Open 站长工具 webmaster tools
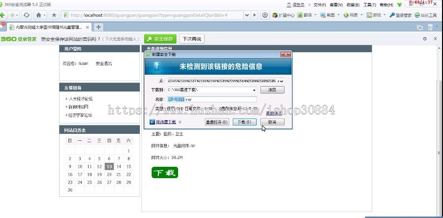The height and width of the screenshot is (218, 443). 426,15
